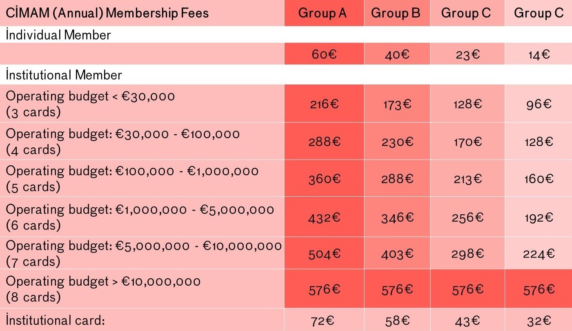Click the Institutional card row label
Image resolution: width=572 pixels, height=331 pixels.
pyautogui.click(x=56, y=320)
